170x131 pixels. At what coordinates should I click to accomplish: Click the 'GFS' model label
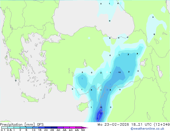tap(40, 125)
